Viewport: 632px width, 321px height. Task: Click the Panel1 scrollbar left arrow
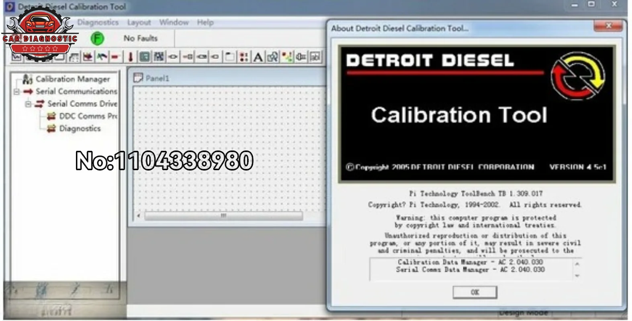(x=139, y=216)
